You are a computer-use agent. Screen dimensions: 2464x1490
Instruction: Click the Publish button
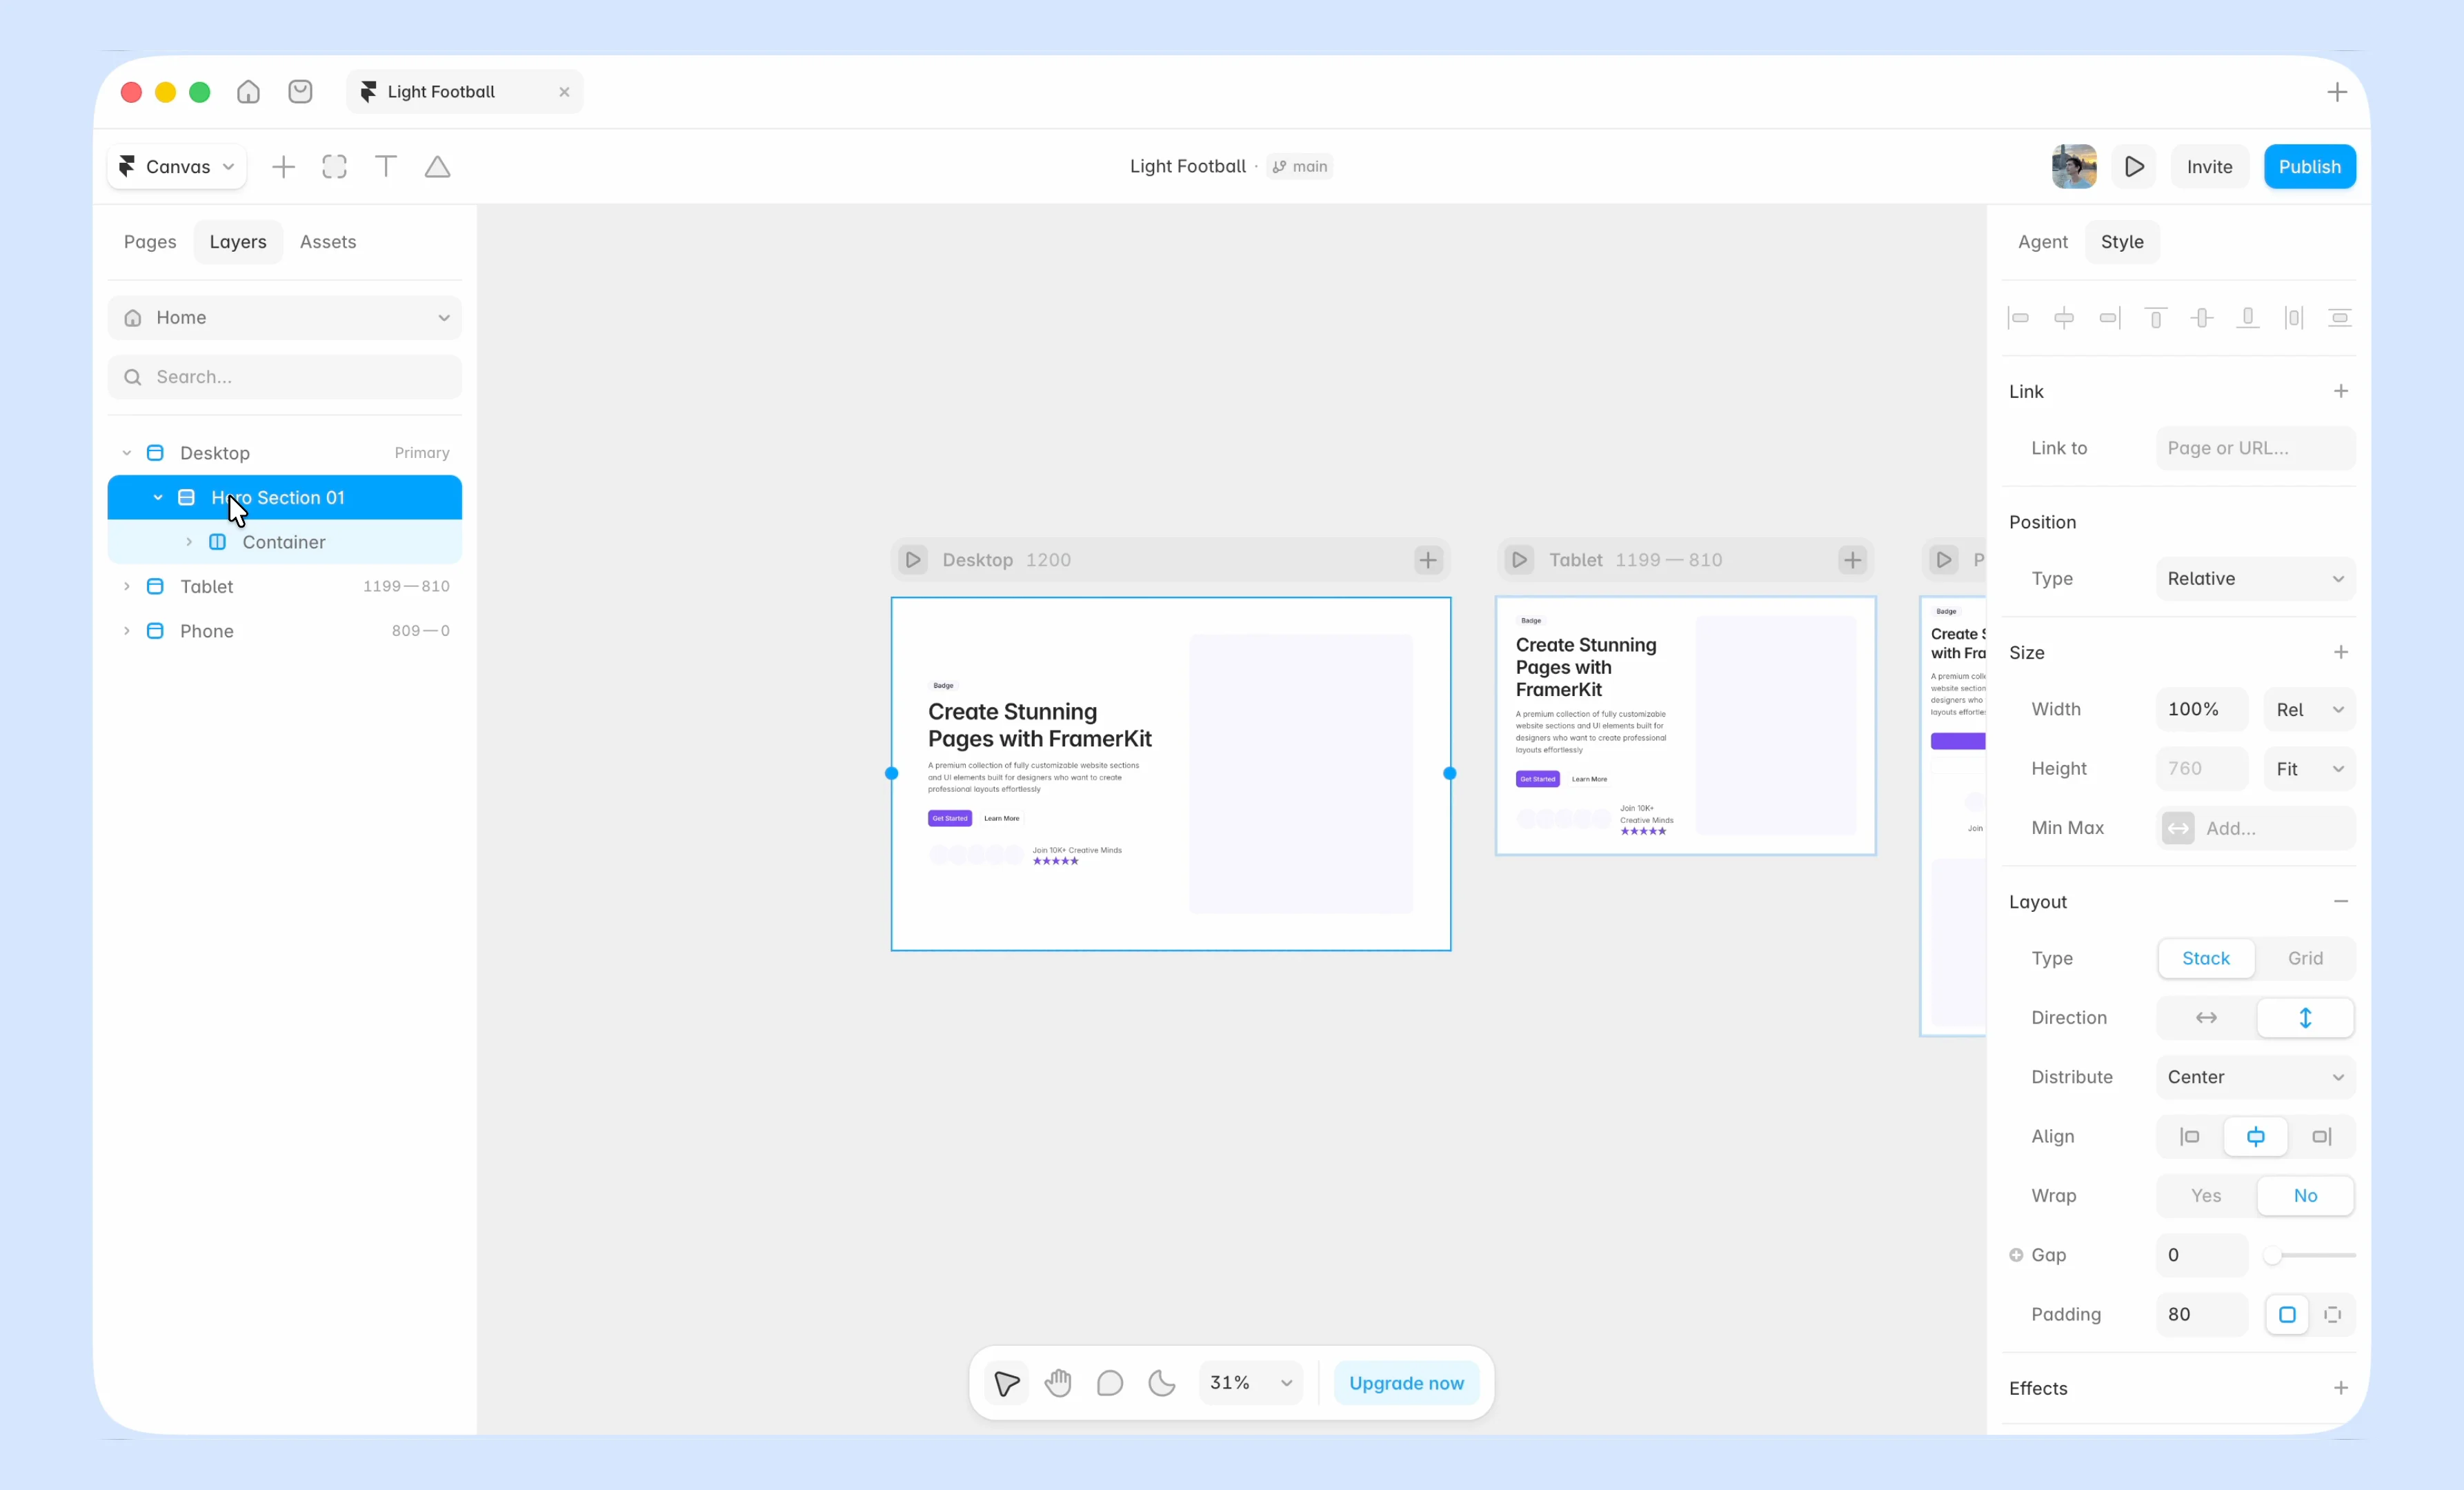pyautogui.click(x=2310, y=167)
